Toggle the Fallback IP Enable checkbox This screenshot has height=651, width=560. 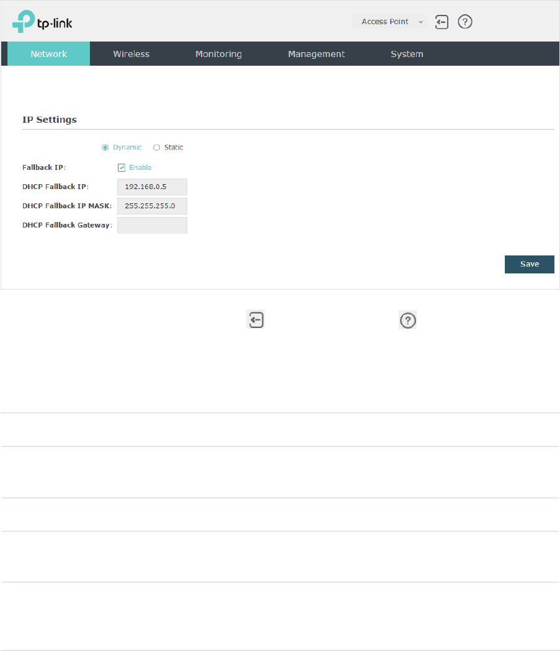(x=122, y=167)
